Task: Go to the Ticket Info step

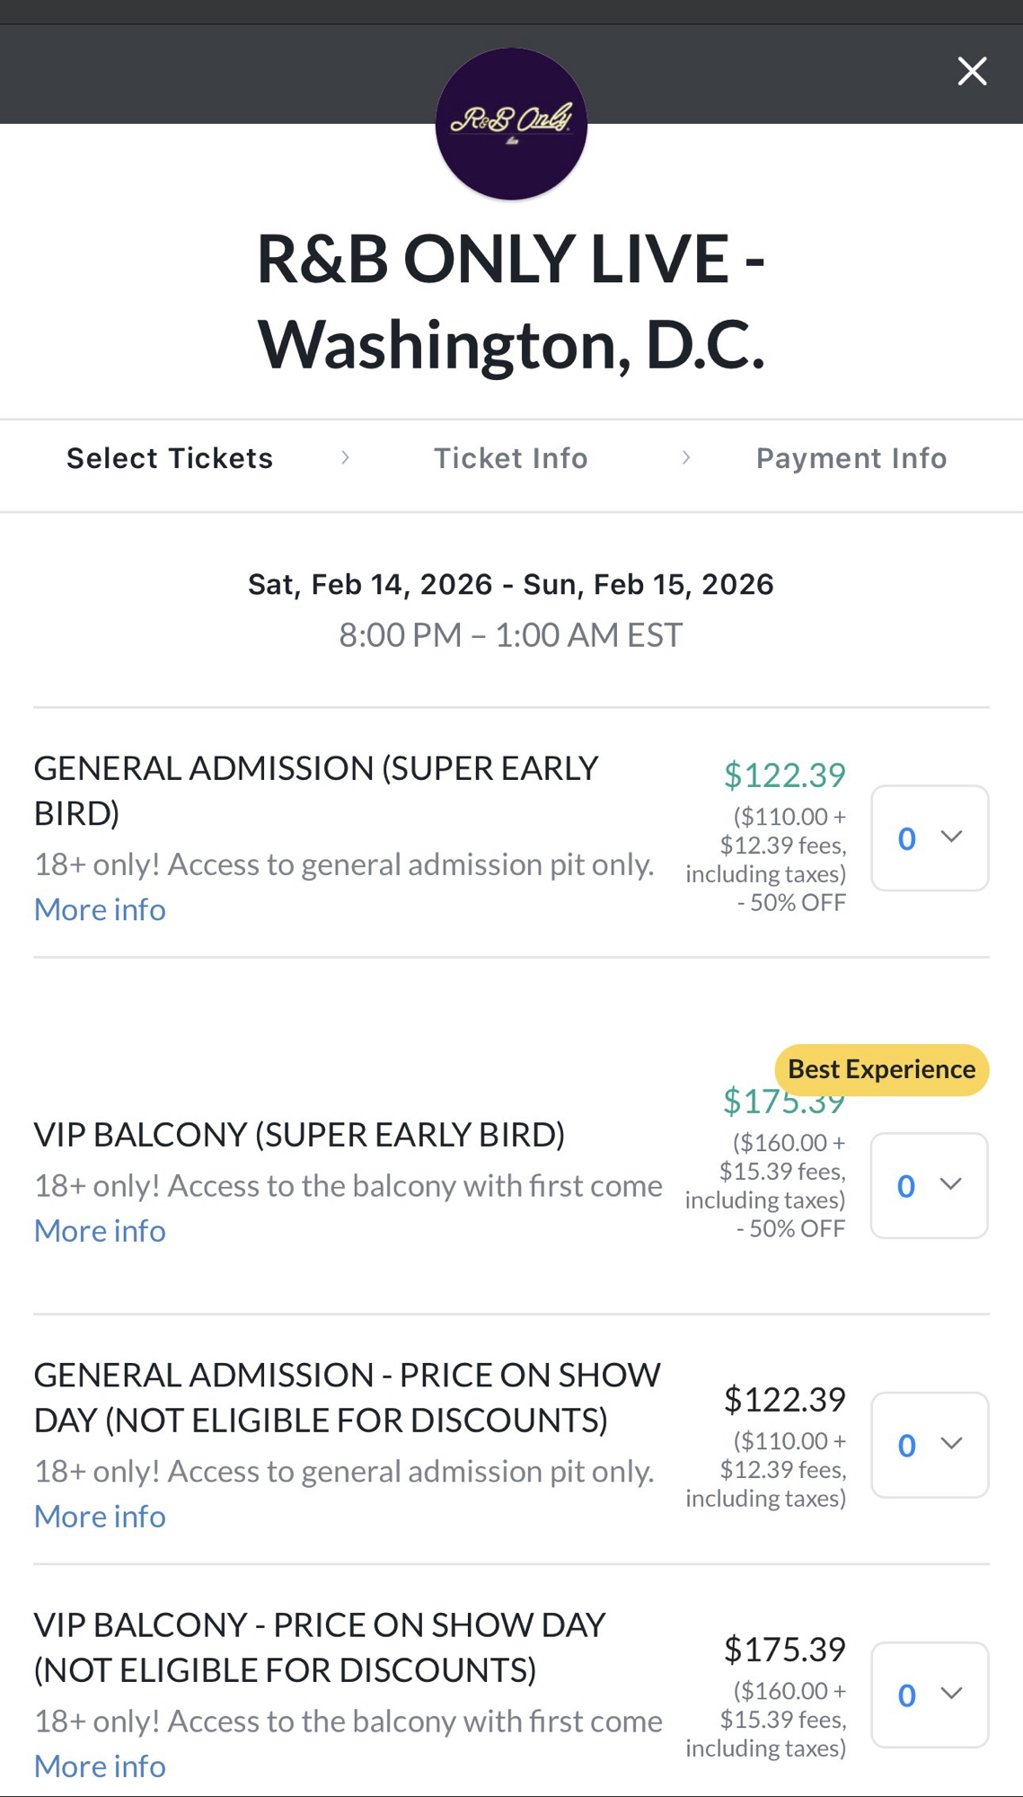Action: pos(511,458)
